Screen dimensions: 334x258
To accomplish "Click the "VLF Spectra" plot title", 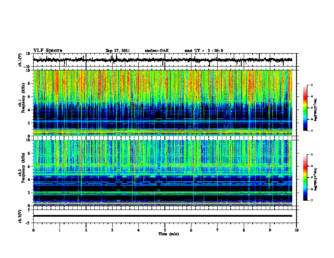I will [x=48, y=51].
